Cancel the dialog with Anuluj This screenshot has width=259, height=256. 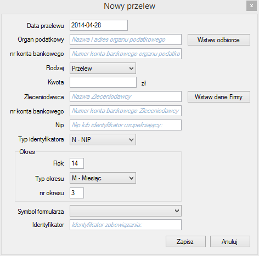click(230, 242)
